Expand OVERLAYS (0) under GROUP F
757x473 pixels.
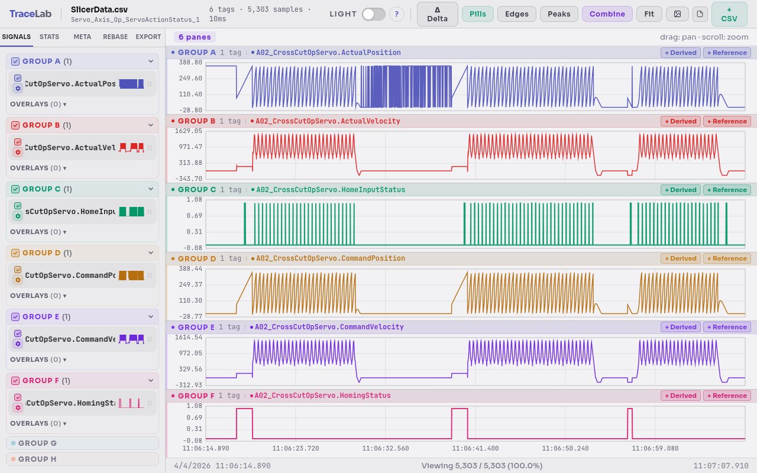tap(38, 423)
